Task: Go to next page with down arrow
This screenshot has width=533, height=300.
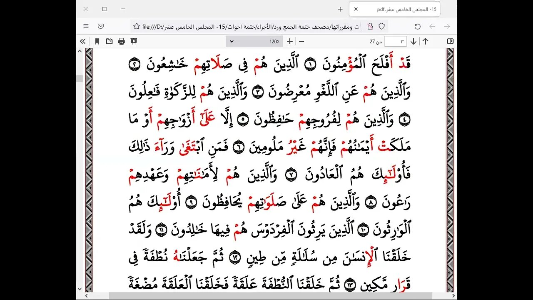Action: click(413, 41)
